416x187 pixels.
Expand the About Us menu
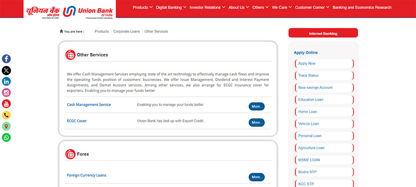239,7
